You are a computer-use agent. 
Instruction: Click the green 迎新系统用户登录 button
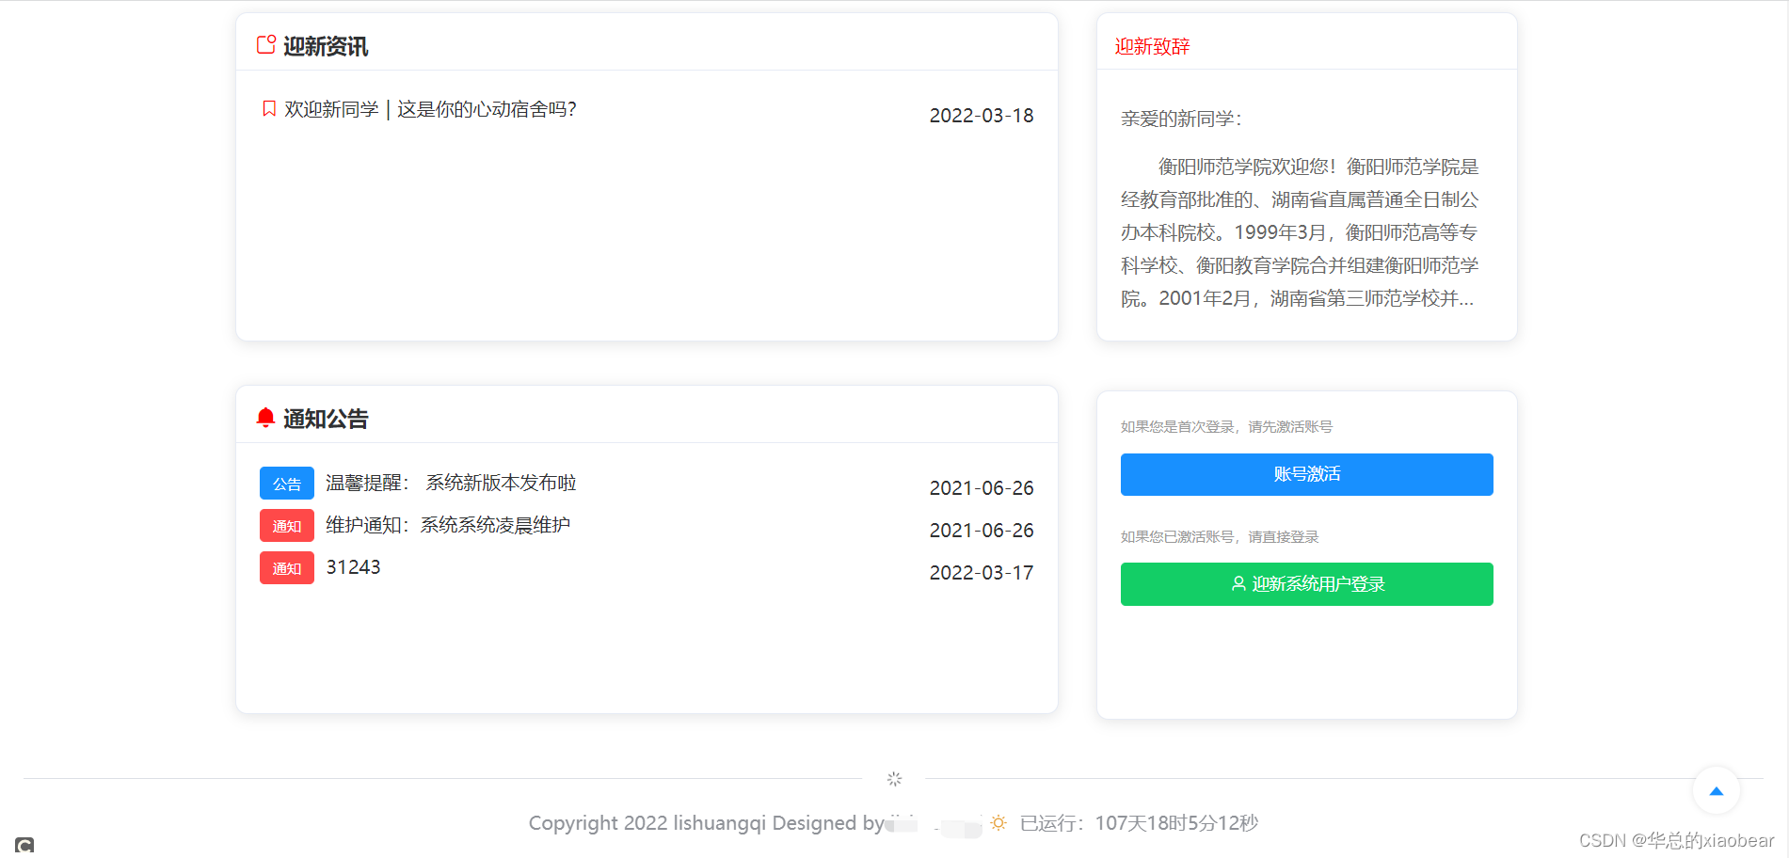[x=1306, y=584]
